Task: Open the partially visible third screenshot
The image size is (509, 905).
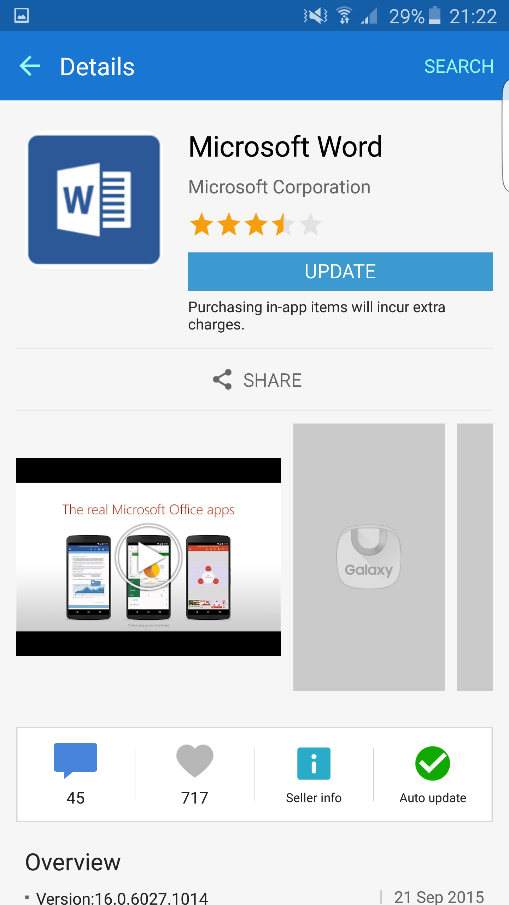Action: [x=474, y=557]
